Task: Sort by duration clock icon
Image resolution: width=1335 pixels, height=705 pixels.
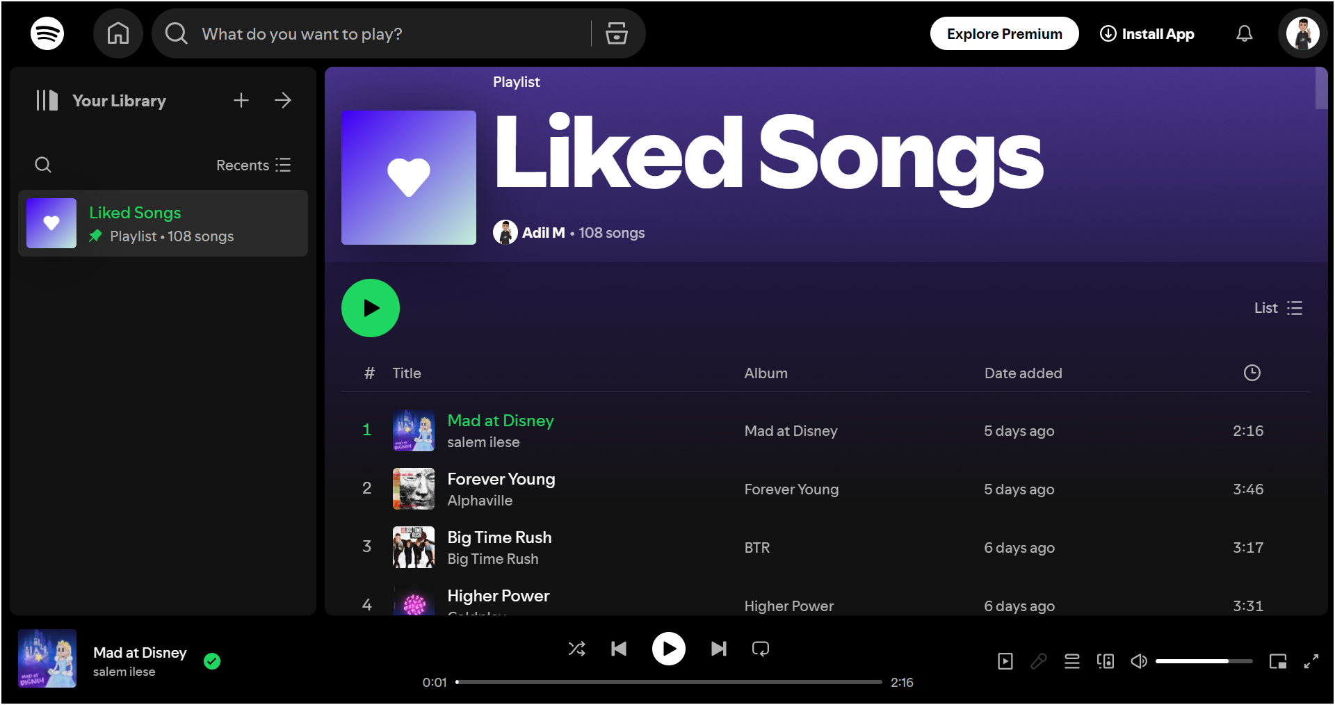Action: point(1252,373)
